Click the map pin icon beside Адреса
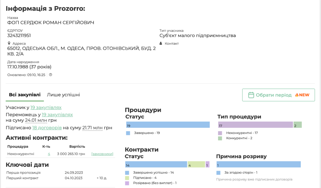 coord(9,43)
